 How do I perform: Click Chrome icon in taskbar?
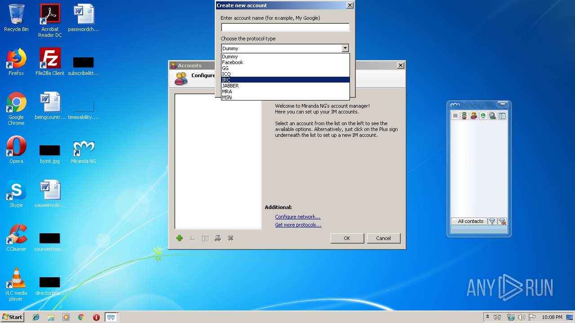click(81, 317)
